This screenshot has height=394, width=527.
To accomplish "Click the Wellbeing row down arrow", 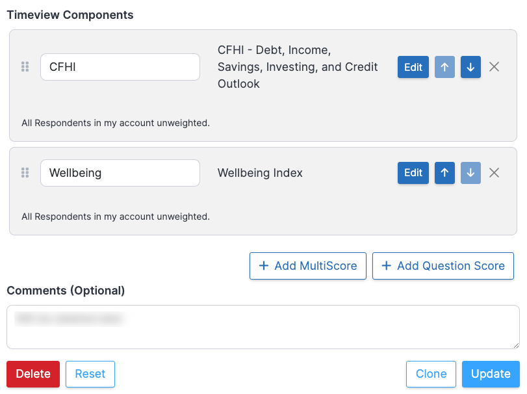I will click(470, 173).
